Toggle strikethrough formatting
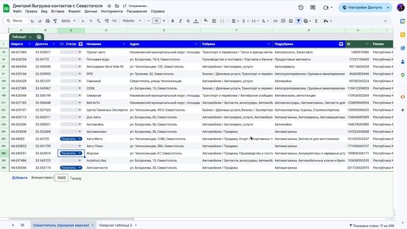Viewport: 407px width, 229px height. click(188, 21)
